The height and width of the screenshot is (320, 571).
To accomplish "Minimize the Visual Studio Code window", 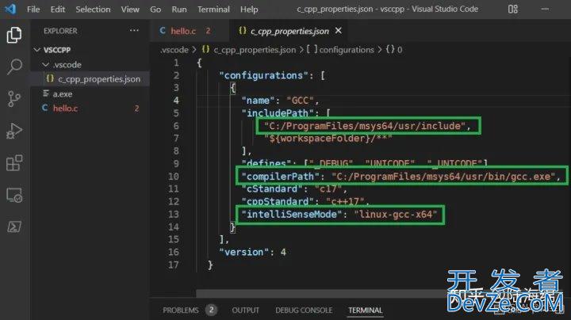I will pyautogui.click(x=545, y=9).
